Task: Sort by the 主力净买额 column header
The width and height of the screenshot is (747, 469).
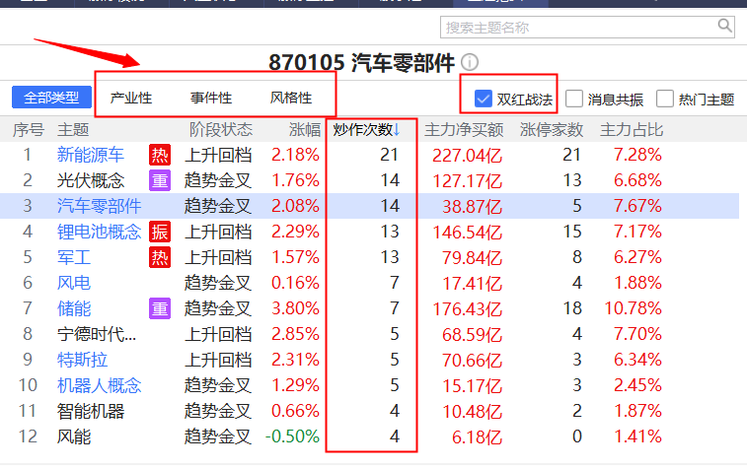Action: [464, 130]
